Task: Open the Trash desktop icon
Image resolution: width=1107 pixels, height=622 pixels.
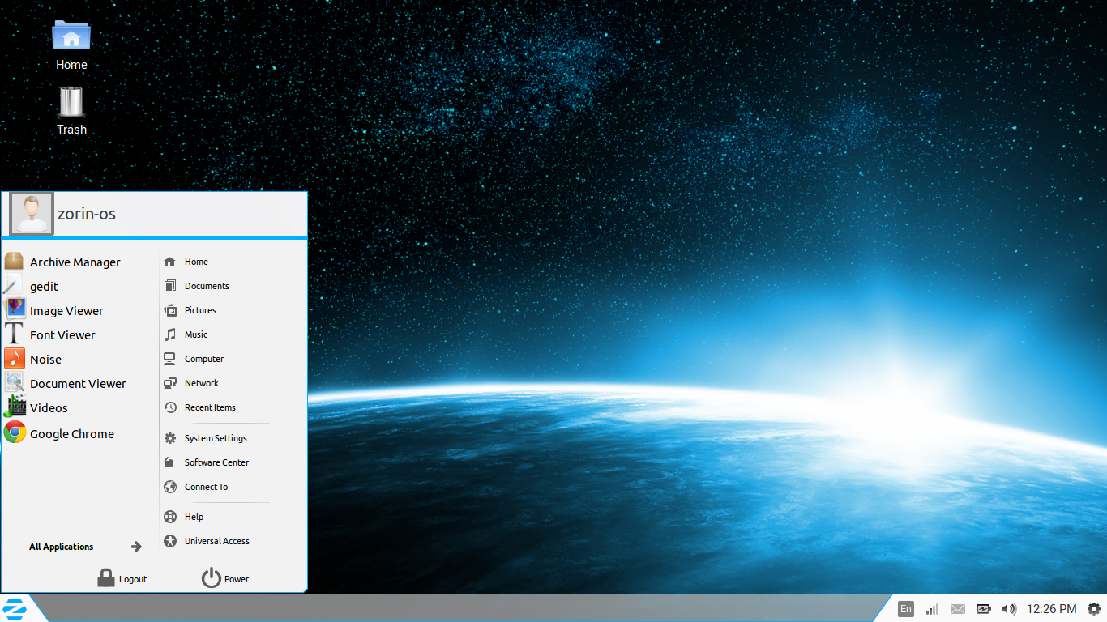Action: pos(71,111)
